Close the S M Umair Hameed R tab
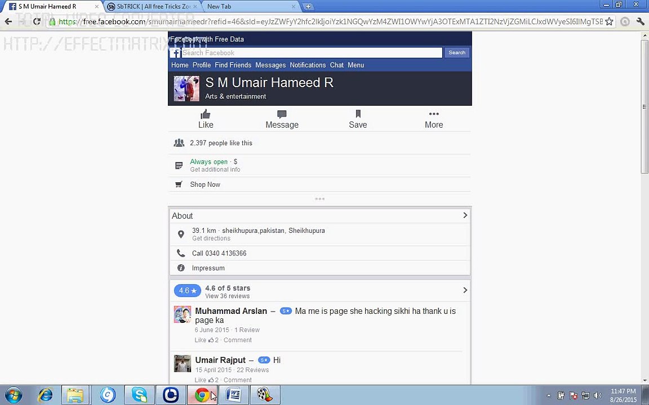This screenshot has width=649, height=405. (x=96, y=7)
